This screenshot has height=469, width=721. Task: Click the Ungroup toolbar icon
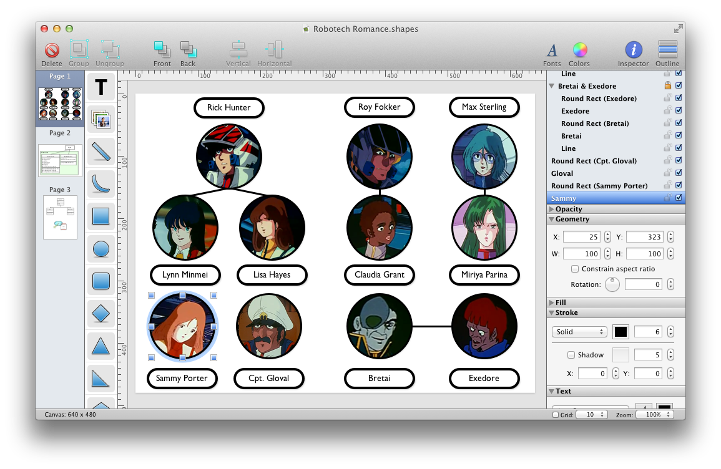click(110, 49)
